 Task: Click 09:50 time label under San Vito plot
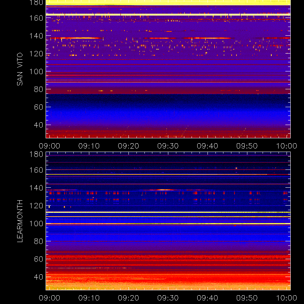(247, 146)
